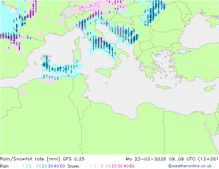Pick the Snow legend value 30
The image size is (219, 169).
click(x=120, y=166)
